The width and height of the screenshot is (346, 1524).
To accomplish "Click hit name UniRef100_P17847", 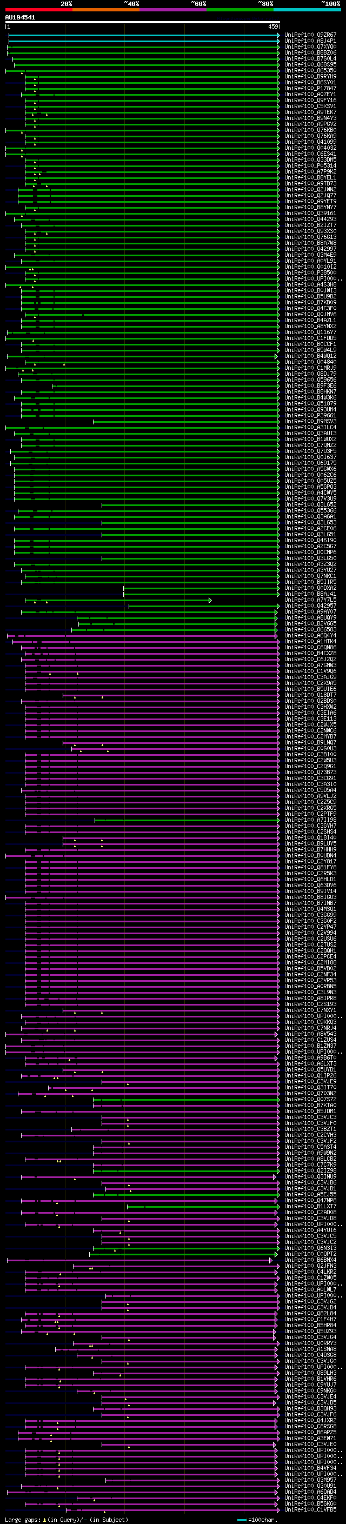I will pos(310,88).
